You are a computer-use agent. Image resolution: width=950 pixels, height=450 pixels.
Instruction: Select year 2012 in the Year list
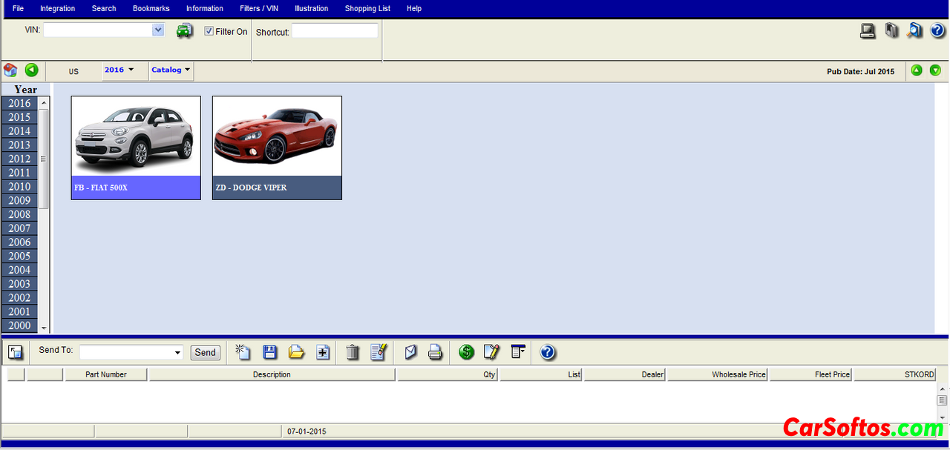pyautogui.click(x=19, y=159)
